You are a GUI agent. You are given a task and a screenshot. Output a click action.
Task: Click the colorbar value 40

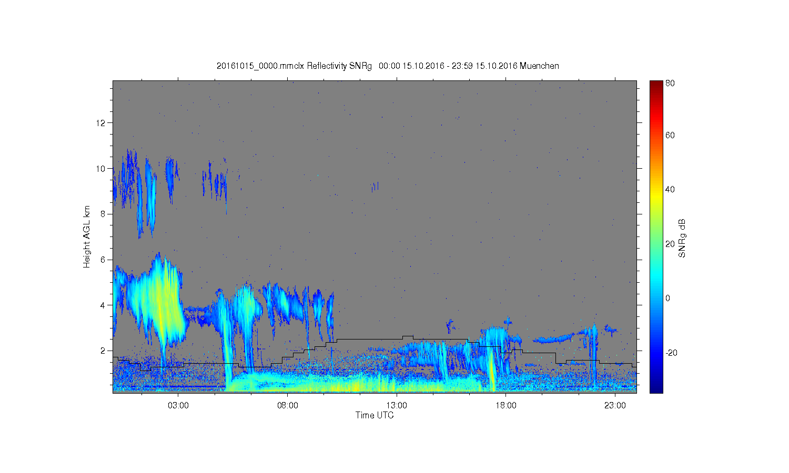click(x=670, y=190)
